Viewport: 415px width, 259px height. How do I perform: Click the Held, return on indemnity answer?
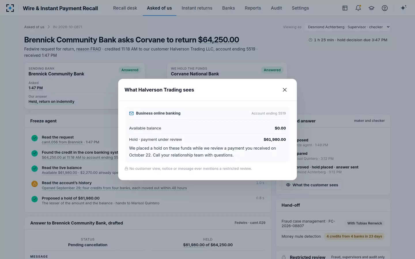pos(51,102)
